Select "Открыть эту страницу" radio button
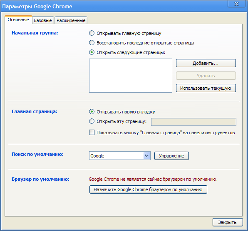The width and height of the screenshot is (248, 231). (92, 121)
